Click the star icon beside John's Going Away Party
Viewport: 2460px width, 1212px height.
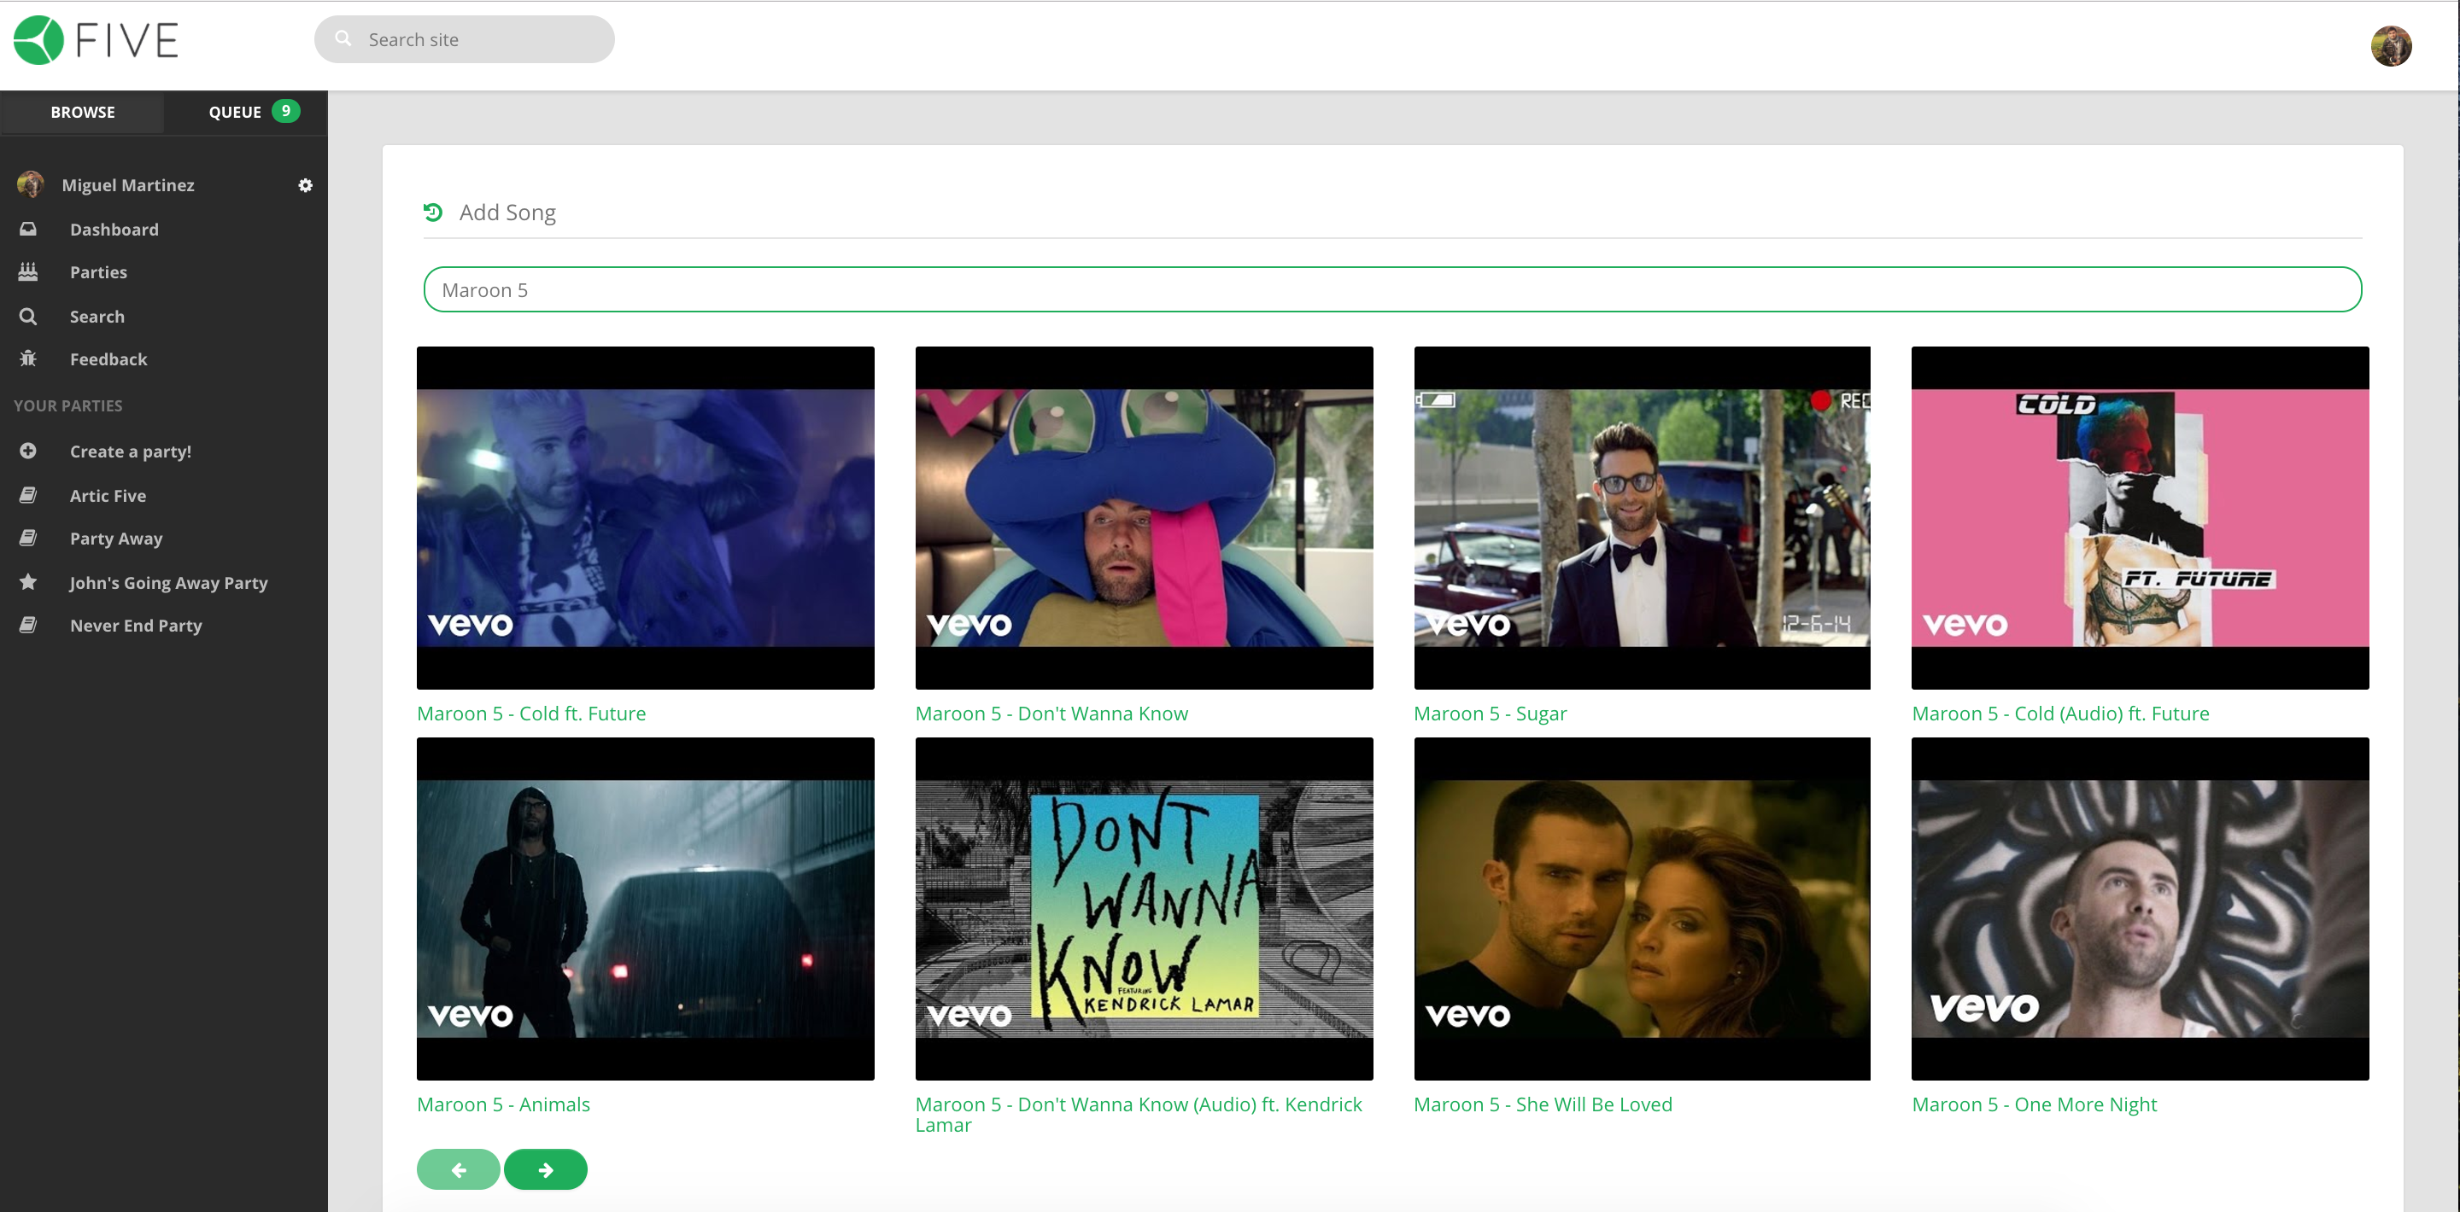point(29,581)
